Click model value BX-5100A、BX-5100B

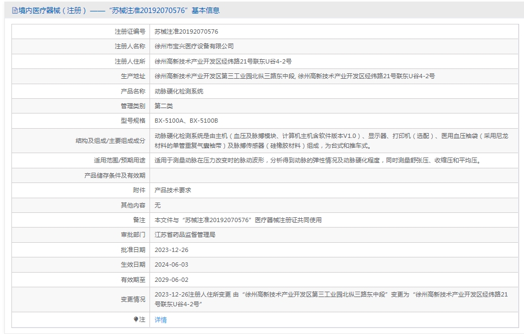[186, 121]
